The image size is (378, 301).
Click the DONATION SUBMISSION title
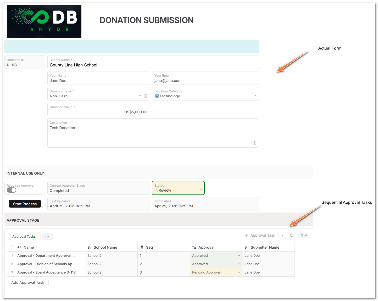tap(147, 20)
